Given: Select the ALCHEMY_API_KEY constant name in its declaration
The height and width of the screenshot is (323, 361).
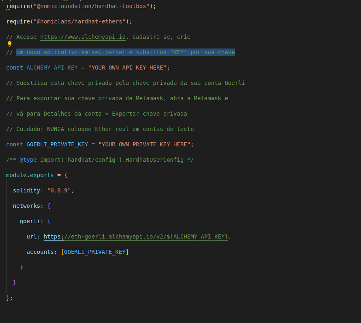Looking at the screenshot, I should point(52,68).
